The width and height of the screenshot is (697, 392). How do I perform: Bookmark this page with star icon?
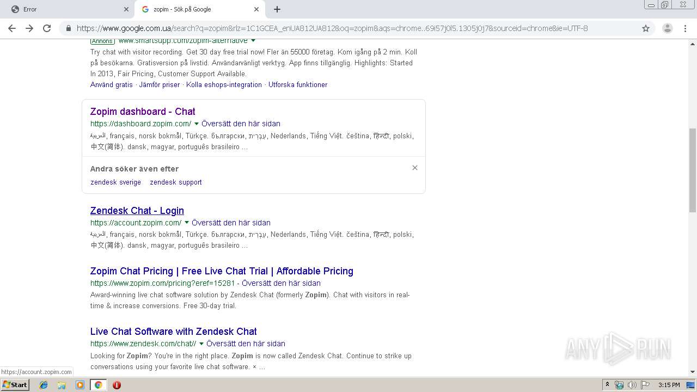646,28
